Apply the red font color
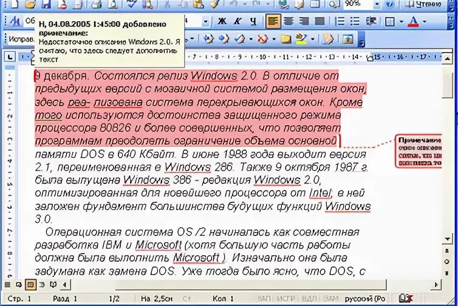This screenshot has height=306, width=458. (x=413, y=21)
